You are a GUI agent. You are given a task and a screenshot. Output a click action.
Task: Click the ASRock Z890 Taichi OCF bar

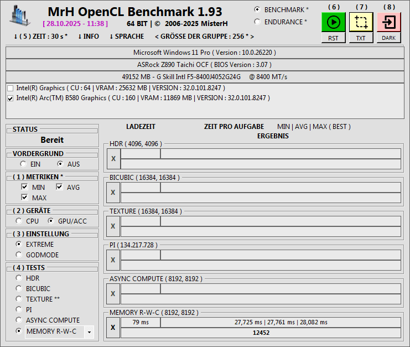[205, 65]
